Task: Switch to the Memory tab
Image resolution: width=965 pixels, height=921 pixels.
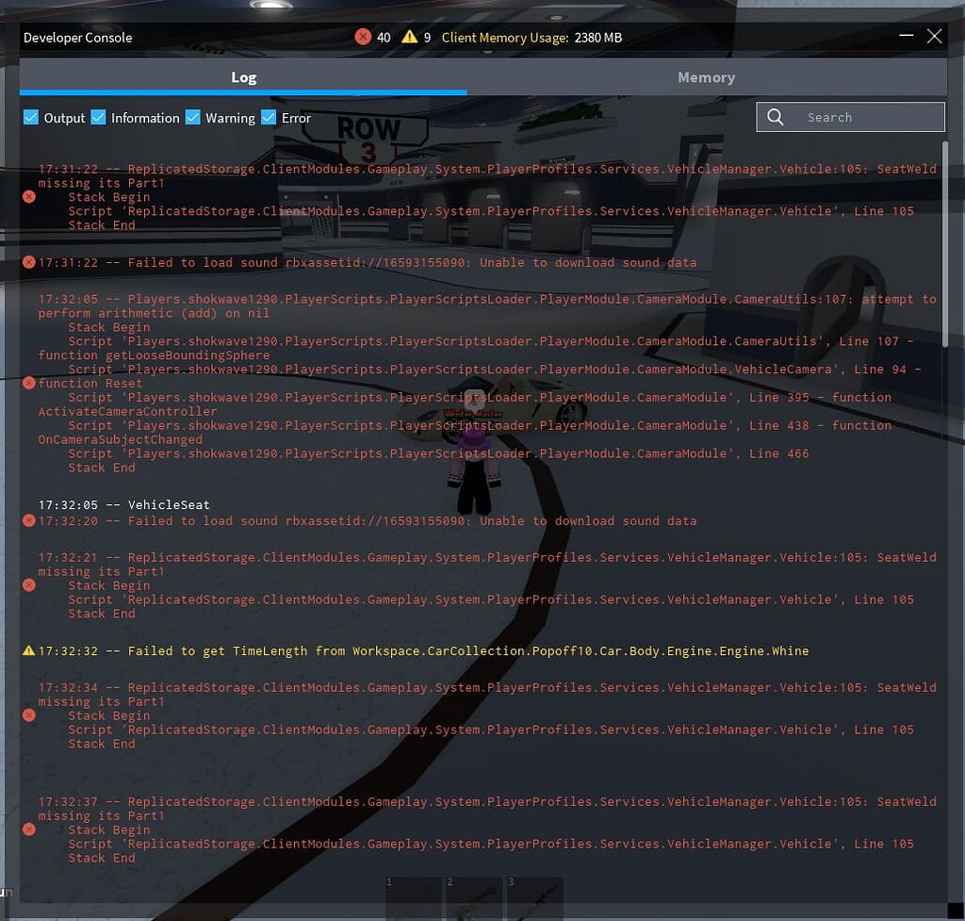Action: pyautogui.click(x=706, y=77)
